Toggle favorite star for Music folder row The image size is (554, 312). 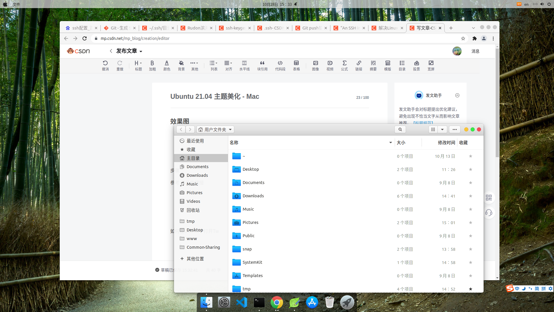click(x=471, y=209)
